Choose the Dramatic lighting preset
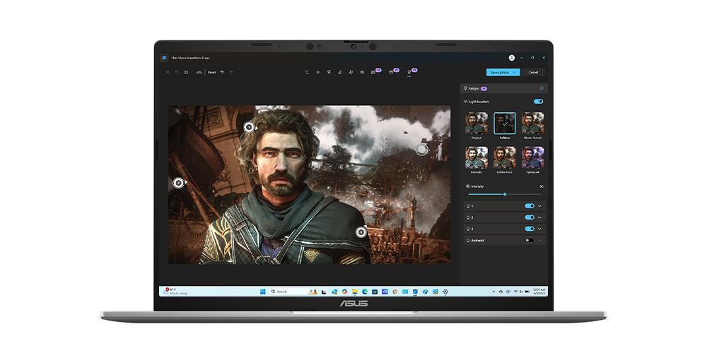Viewport: 707px width, 353px height. [477, 157]
